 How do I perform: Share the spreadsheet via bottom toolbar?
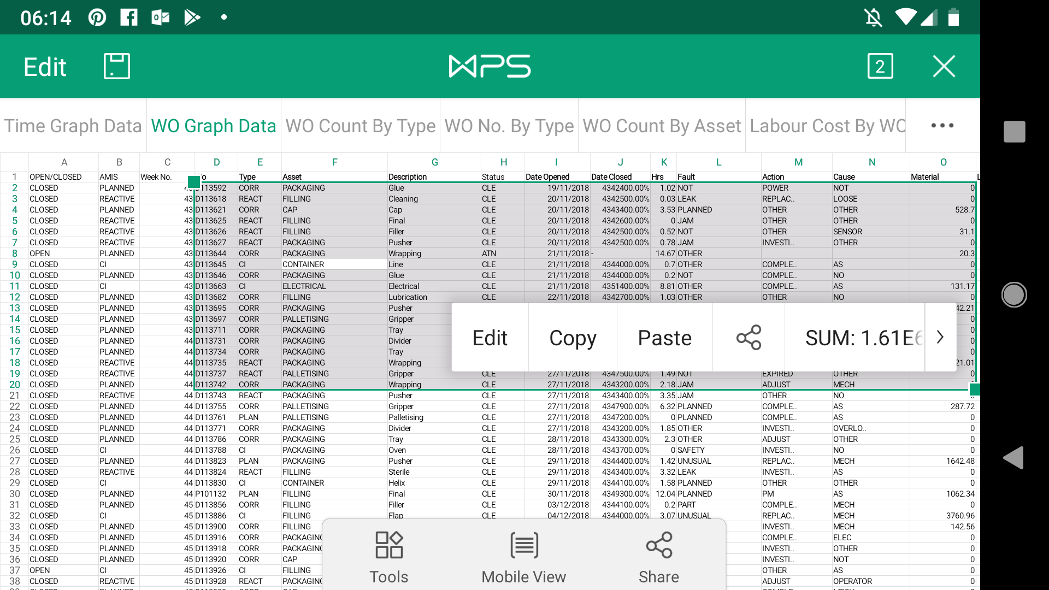coord(658,556)
